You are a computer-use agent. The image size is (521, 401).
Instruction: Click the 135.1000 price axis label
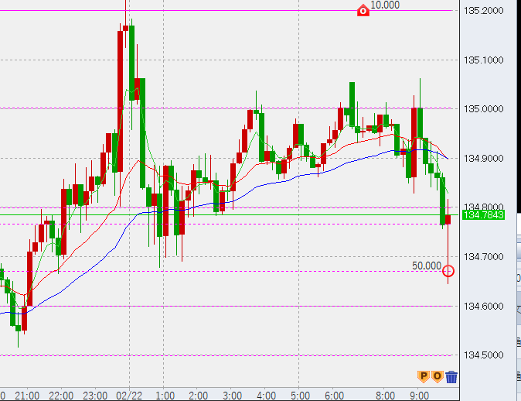[483, 60]
